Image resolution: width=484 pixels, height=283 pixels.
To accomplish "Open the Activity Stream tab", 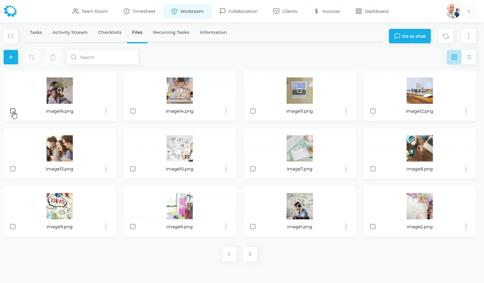I will pyautogui.click(x=70, y=32).
